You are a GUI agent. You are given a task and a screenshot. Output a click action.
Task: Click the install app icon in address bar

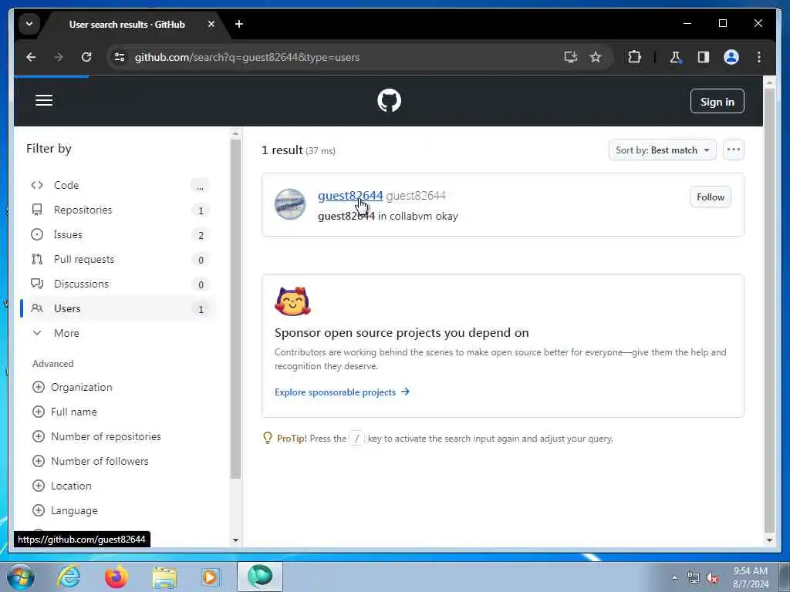point(570,57)
